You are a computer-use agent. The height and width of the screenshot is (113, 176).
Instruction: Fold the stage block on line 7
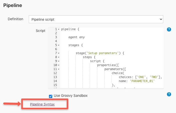pyautogui.click(x=58, y=53)
